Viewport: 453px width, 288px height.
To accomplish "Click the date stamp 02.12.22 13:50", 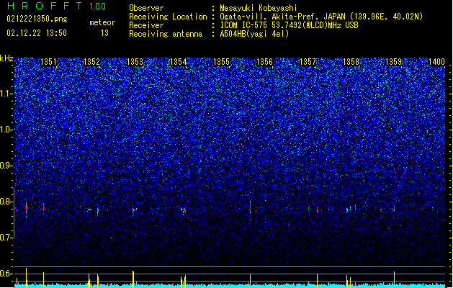I will click(37, 33).
